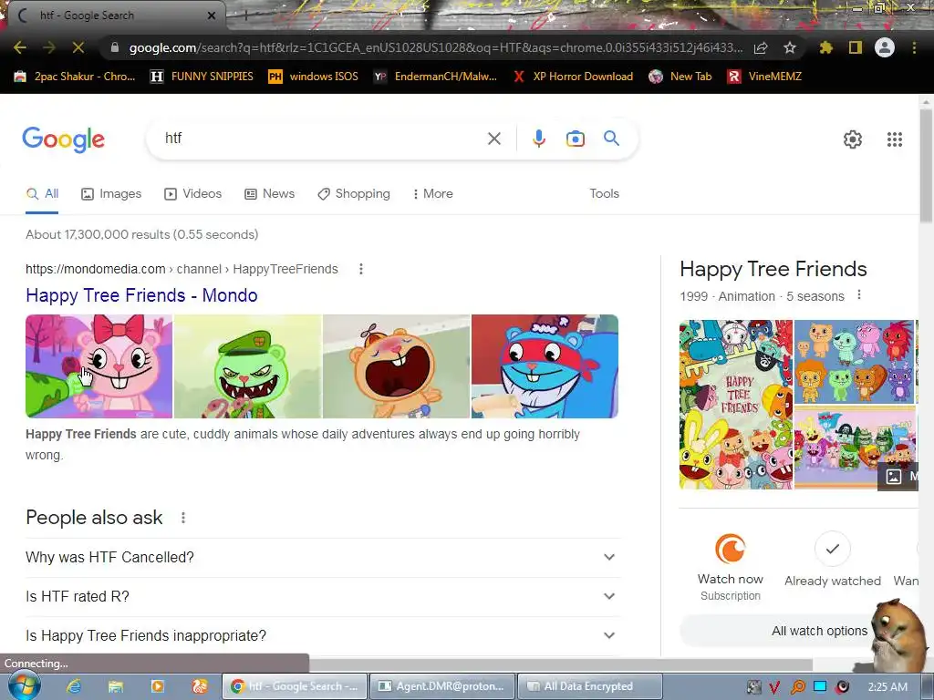Image resolution: width=934 pixels, height=700 pixels.
Task: Share this page via the address bar icon
Action: 761,47
